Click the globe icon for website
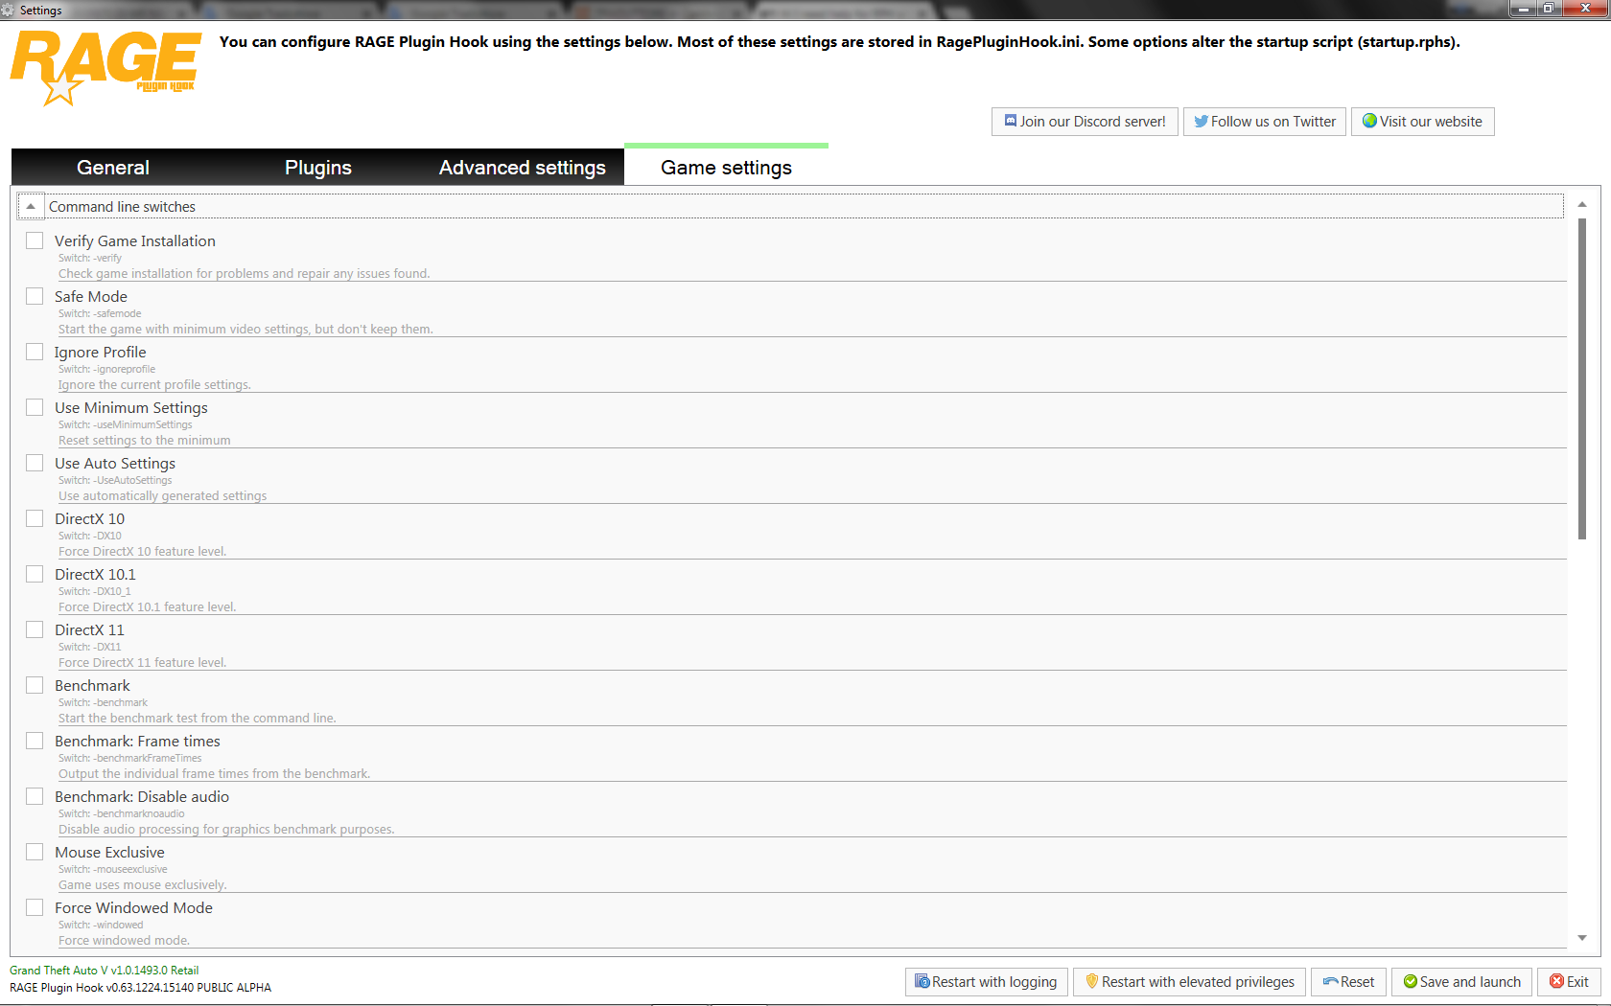 1369,121
